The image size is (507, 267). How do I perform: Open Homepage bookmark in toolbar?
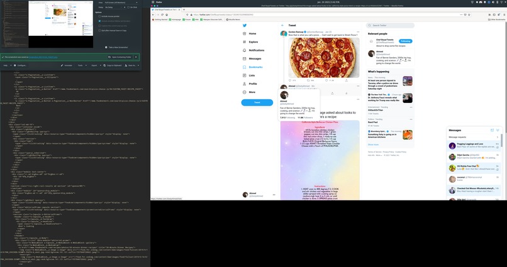tap(175, 19)
